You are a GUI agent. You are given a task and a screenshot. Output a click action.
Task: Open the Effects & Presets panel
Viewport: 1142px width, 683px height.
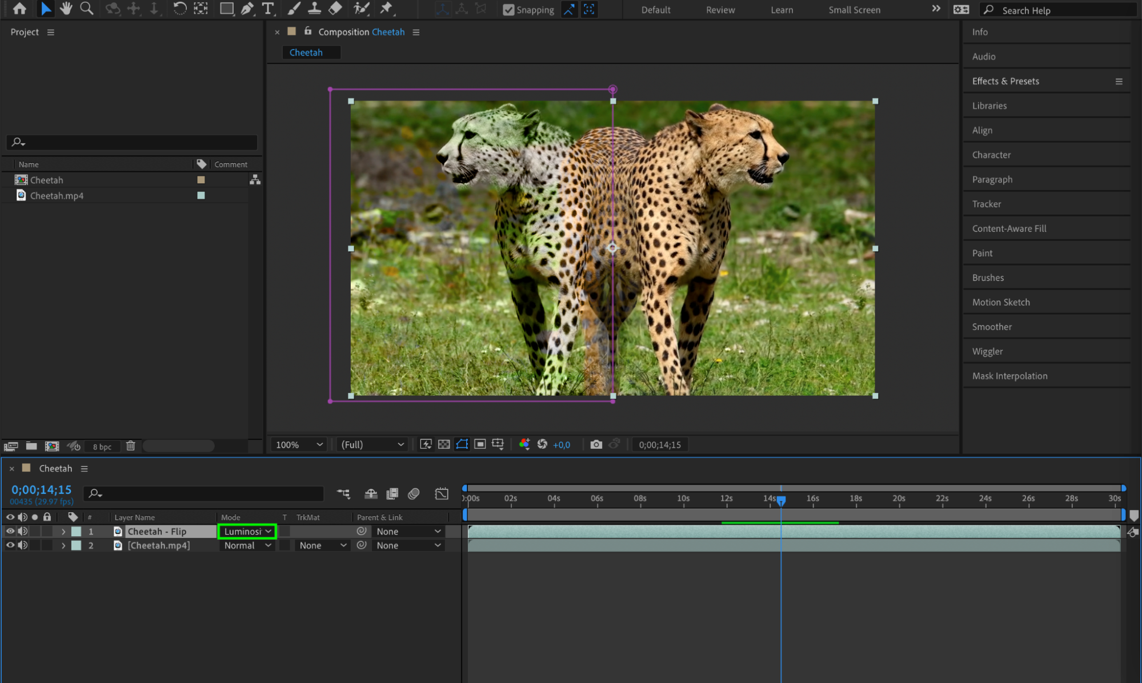pos(1005,81)
